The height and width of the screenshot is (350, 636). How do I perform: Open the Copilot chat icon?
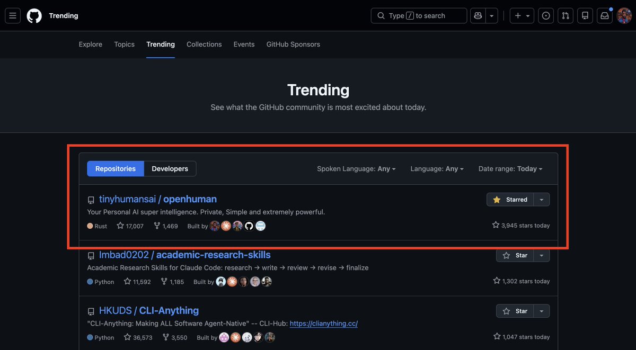click(x=478, y=16)
